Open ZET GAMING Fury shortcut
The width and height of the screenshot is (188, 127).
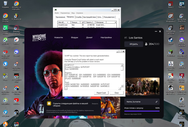(x=16, y=78)
